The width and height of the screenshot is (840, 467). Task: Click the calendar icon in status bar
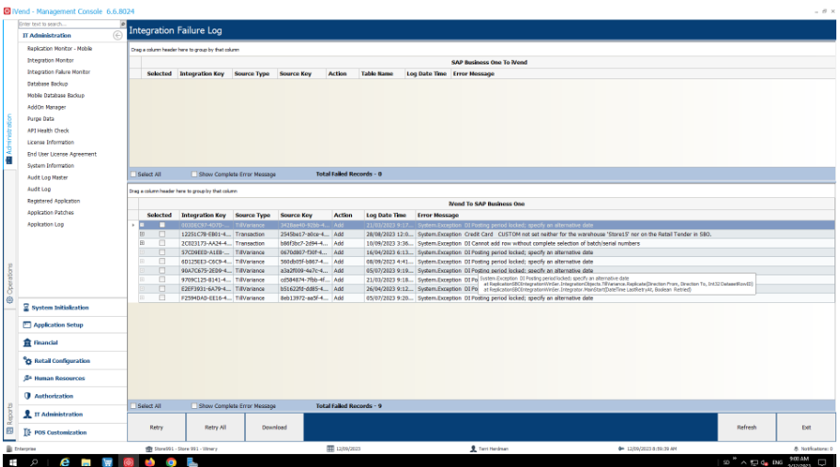pos(331,449)
